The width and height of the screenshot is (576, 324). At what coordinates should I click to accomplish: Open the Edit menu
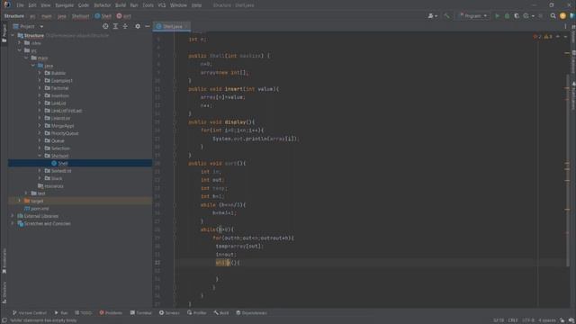(32, 5)
